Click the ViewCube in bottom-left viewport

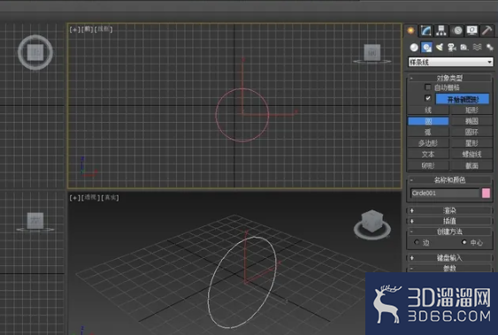pos(35,221)
